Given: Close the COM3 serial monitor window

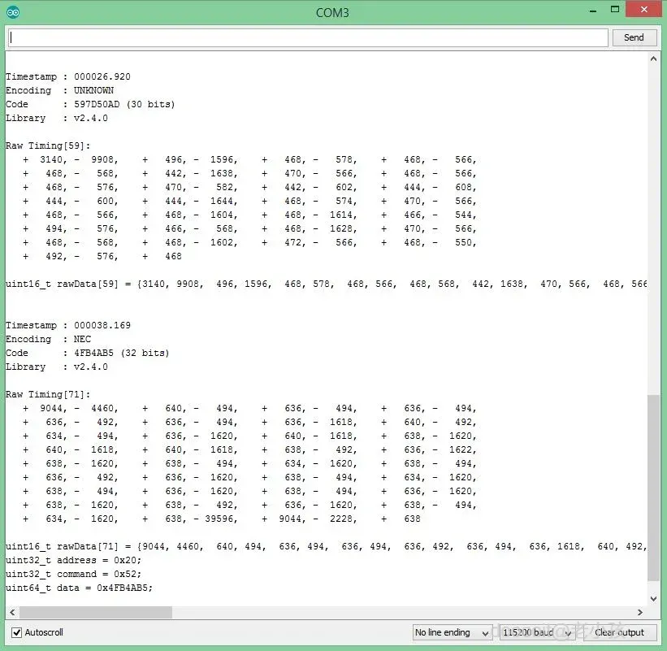Looking at the screenshot, I should (x=644, y=9).
